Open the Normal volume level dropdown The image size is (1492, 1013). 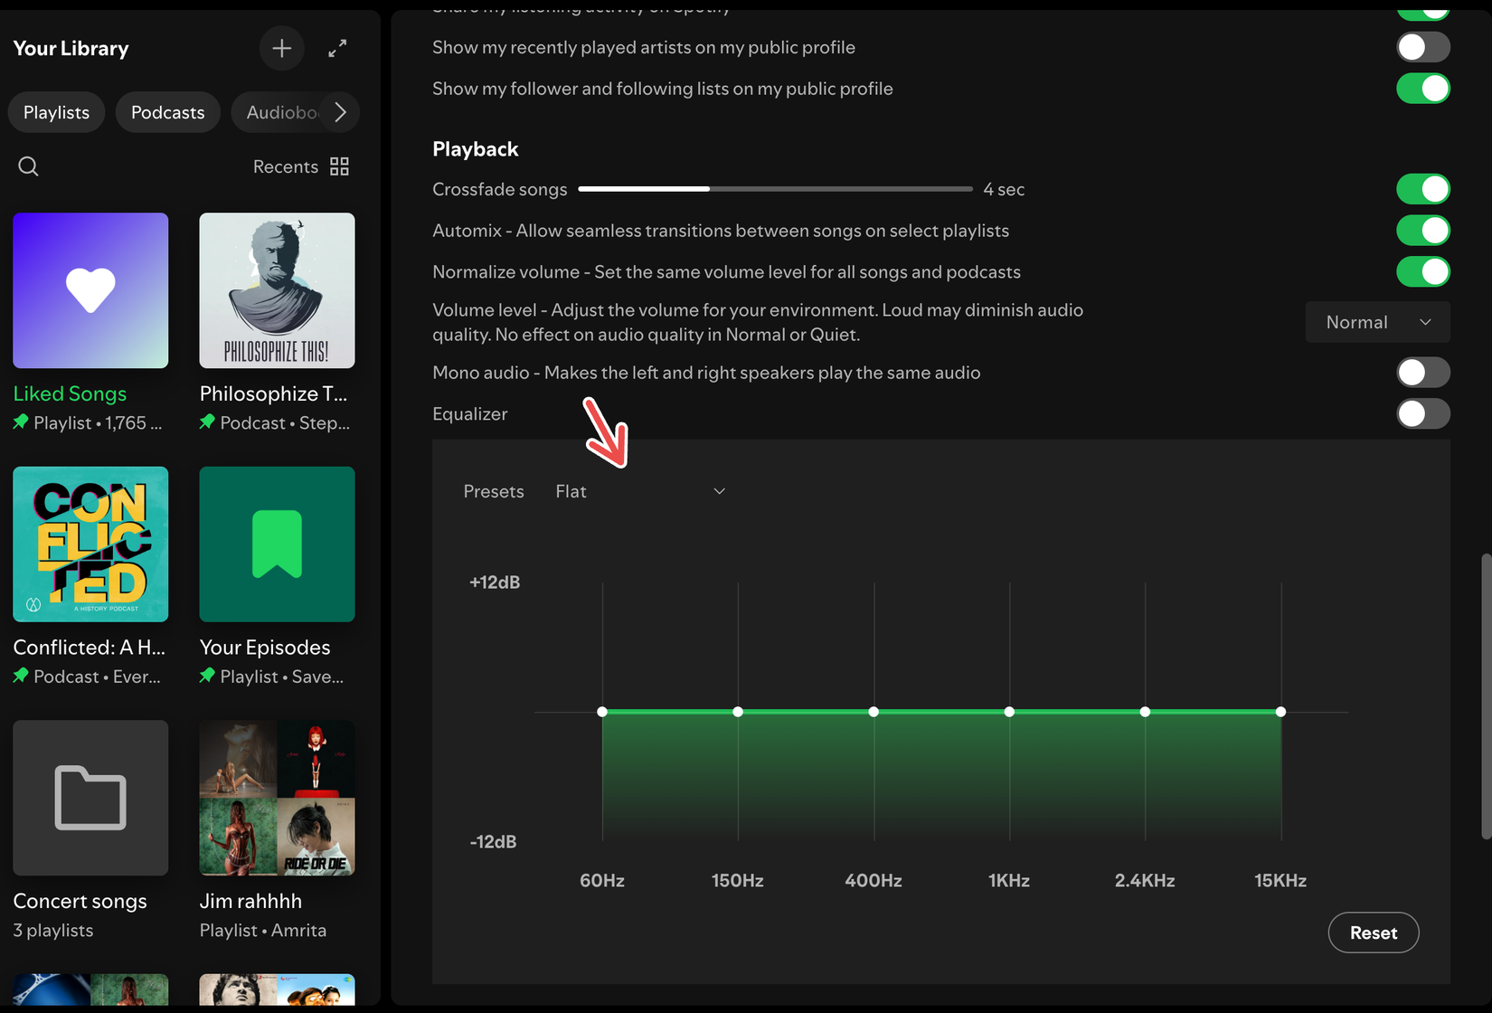coord(1376,321)
